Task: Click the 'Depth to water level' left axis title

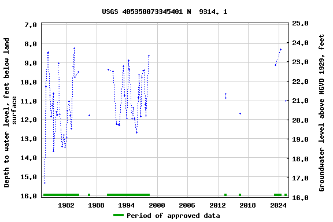Action: [10, 113]
